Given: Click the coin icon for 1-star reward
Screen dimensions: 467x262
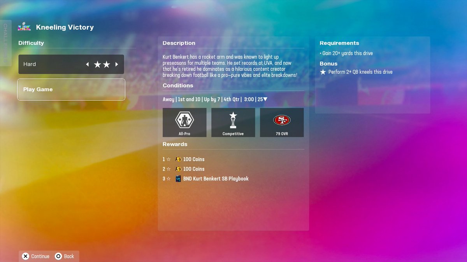Looking at the screenshot, I should click(178, 159).
